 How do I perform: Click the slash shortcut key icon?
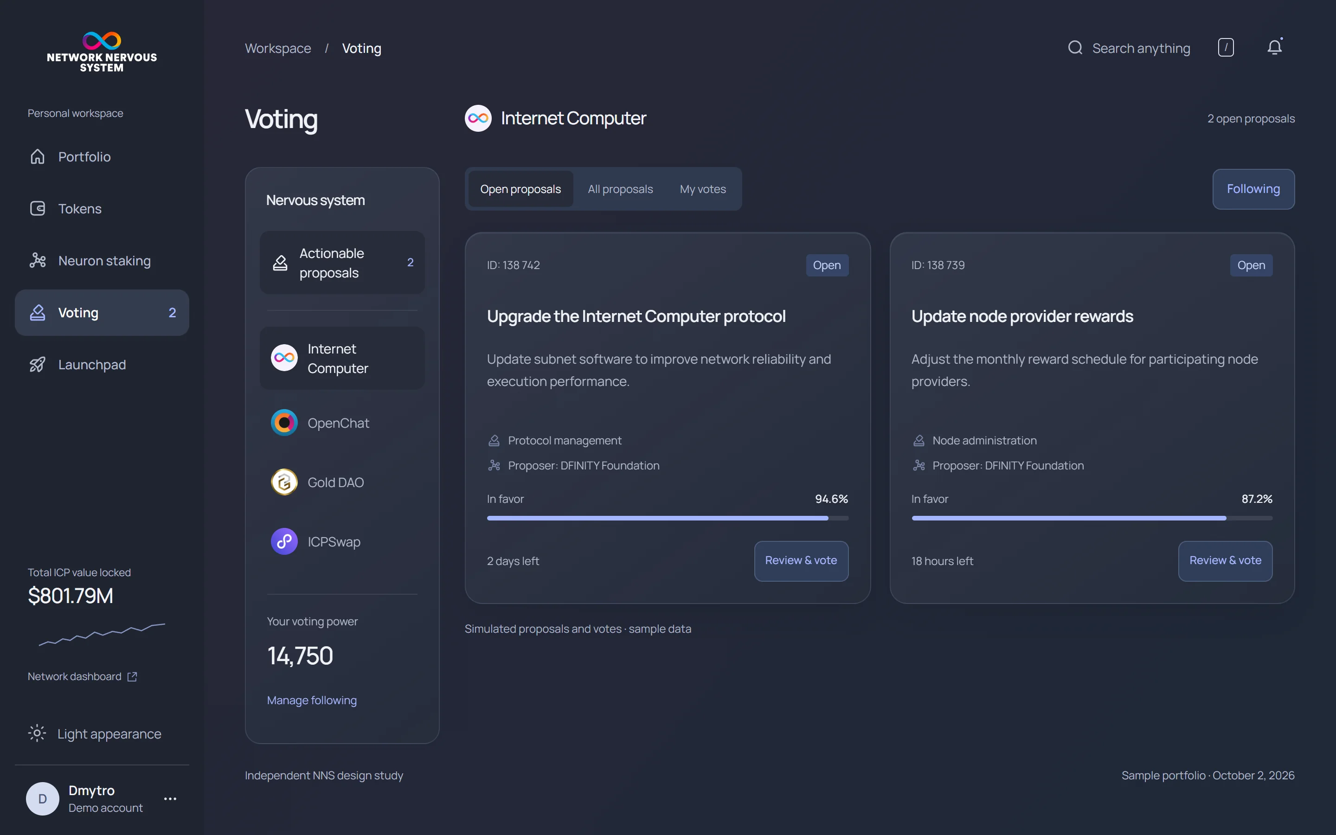point(1226,47)
